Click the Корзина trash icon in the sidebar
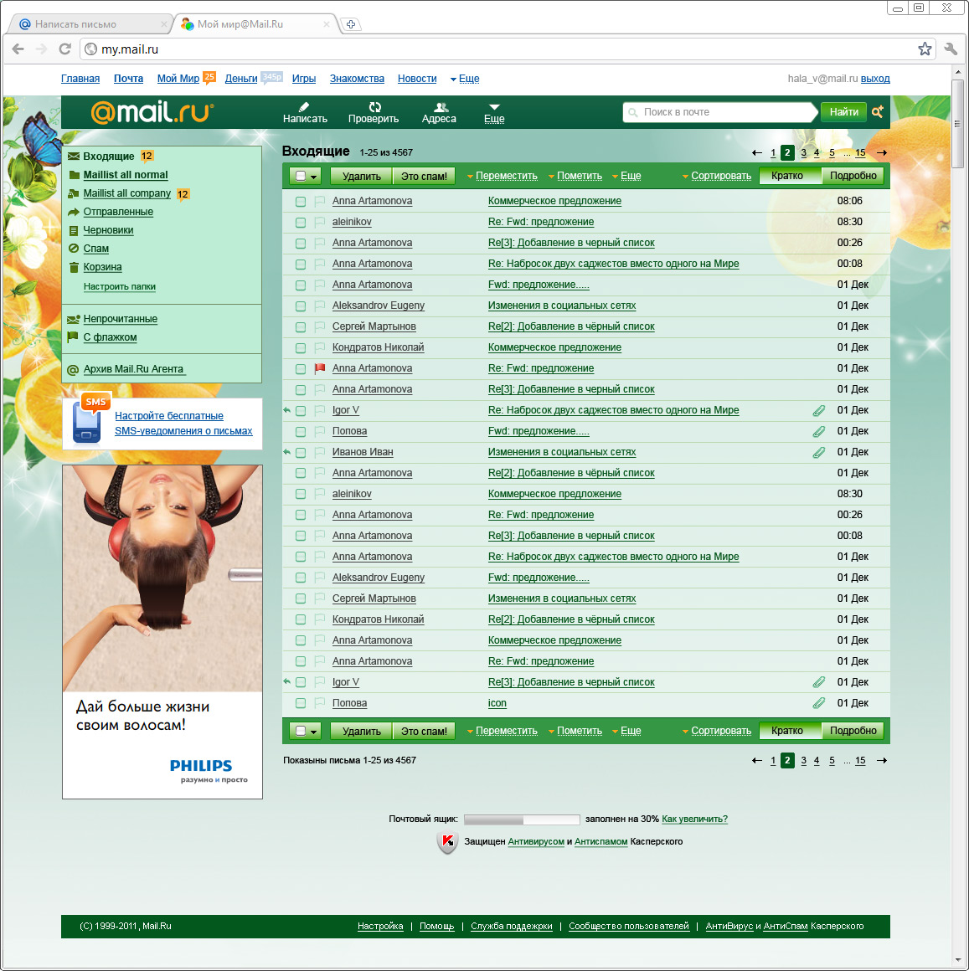969x971 pixels. coord(73,267)
